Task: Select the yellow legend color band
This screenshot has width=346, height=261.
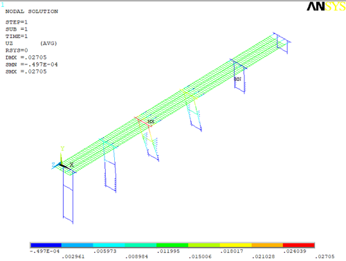Action: (235, 245)
